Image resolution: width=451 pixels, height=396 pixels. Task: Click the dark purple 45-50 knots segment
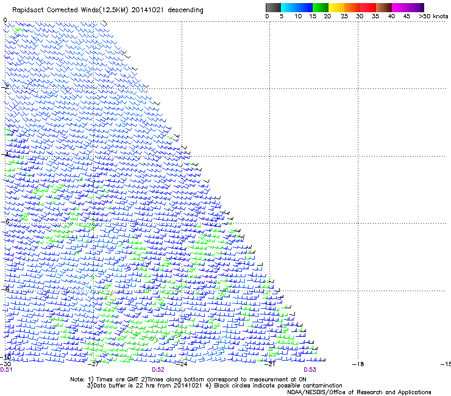[x=416, y=7]
